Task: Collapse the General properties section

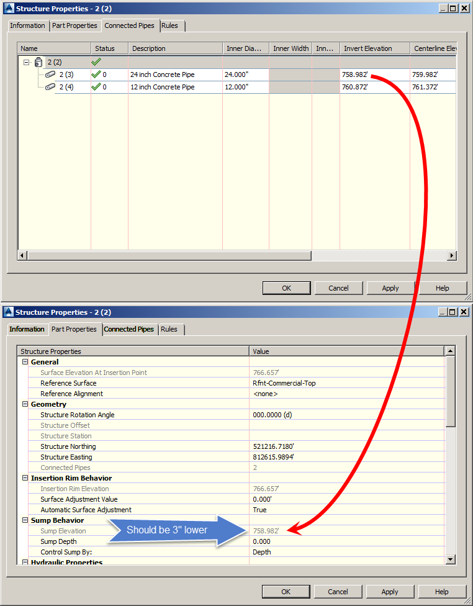Action: click(25, 362)
